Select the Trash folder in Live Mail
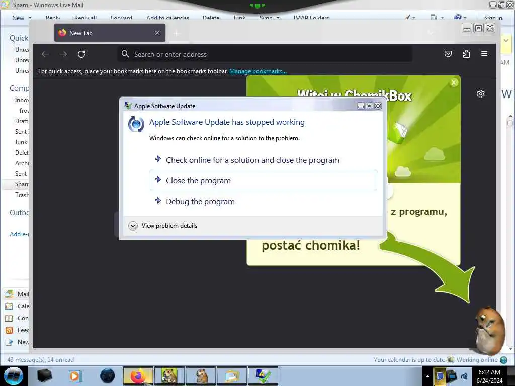 click(x=22, y=195)
